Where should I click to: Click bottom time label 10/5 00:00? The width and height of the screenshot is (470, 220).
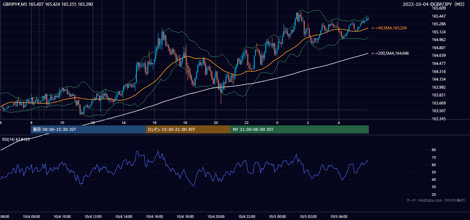point(277,216)
